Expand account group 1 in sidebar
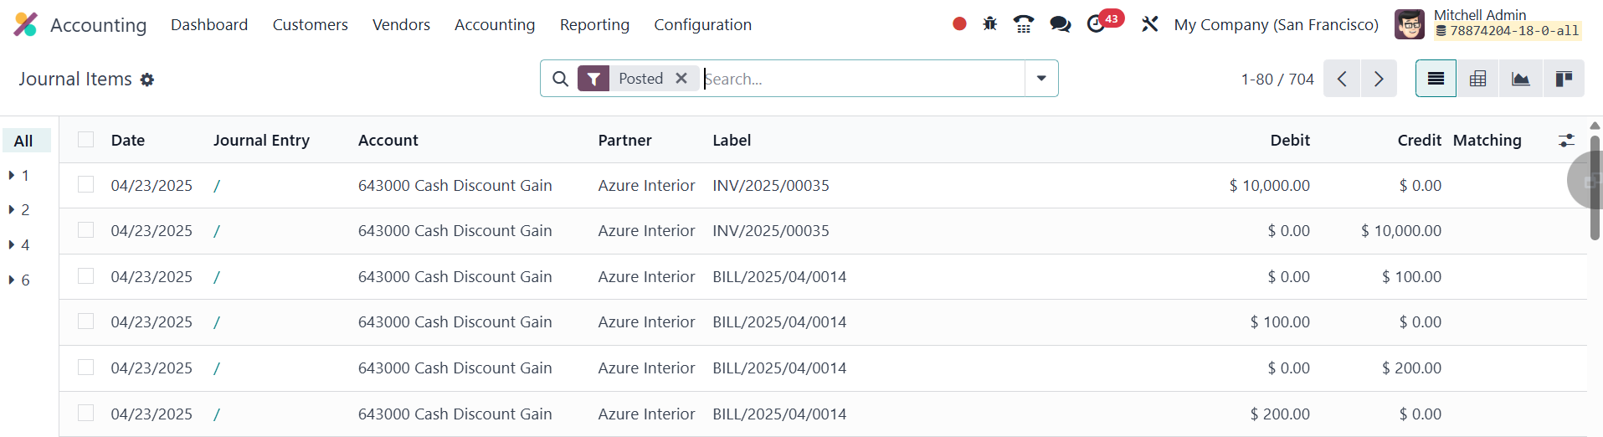Screen dimensions: 1603x437 [x=18, y=176]
